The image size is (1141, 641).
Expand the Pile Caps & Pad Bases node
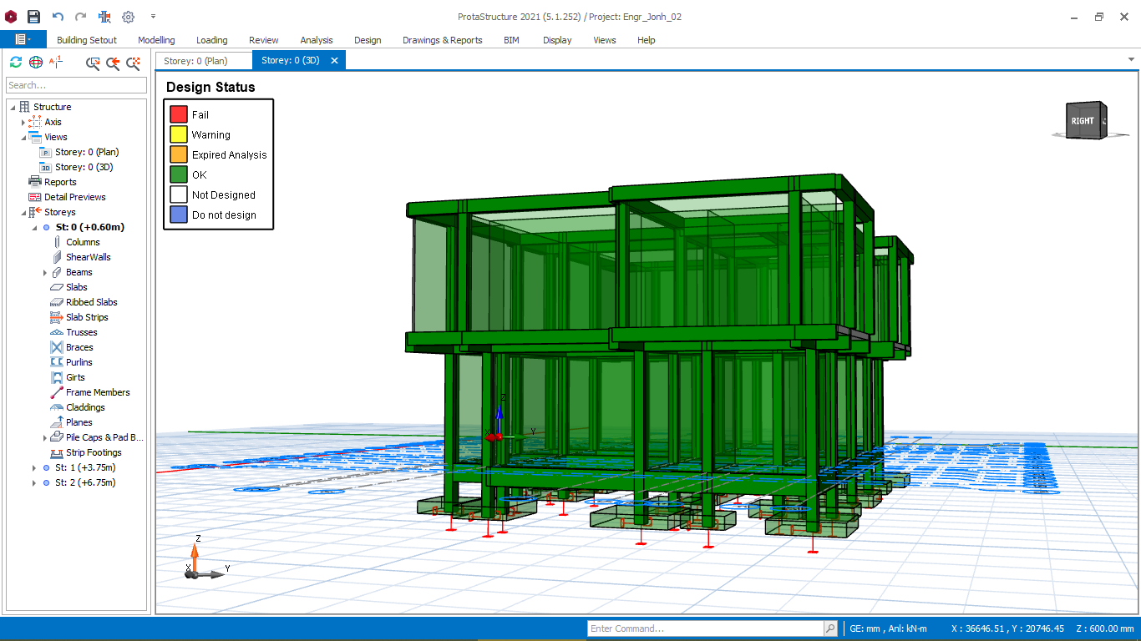tap(45, 437)
